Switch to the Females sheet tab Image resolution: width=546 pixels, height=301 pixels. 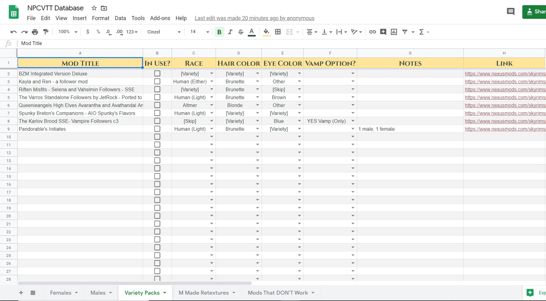(x=61, y=293)
